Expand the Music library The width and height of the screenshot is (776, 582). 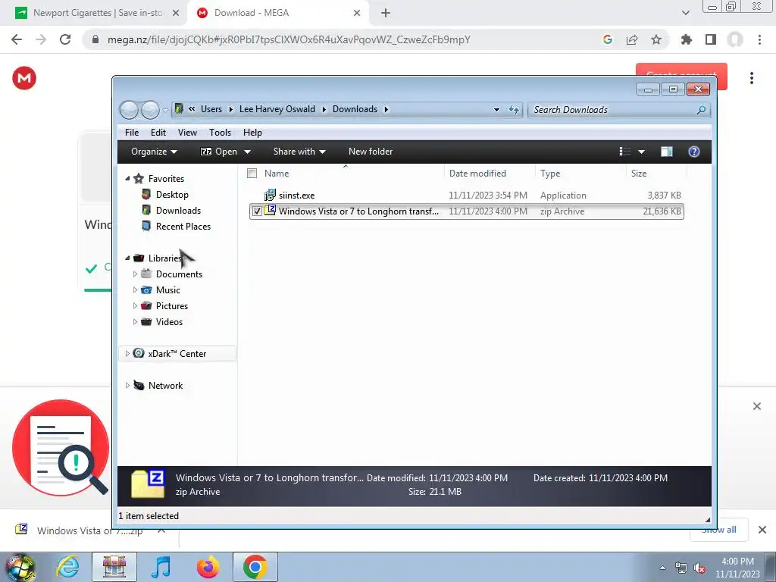[135, 289]
